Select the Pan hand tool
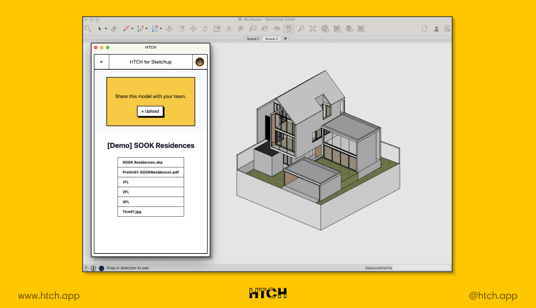 289,28
